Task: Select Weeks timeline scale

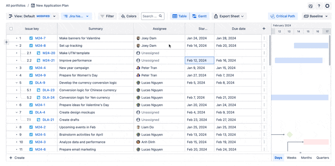Action: pyautogui.click(x=291, y=158)
